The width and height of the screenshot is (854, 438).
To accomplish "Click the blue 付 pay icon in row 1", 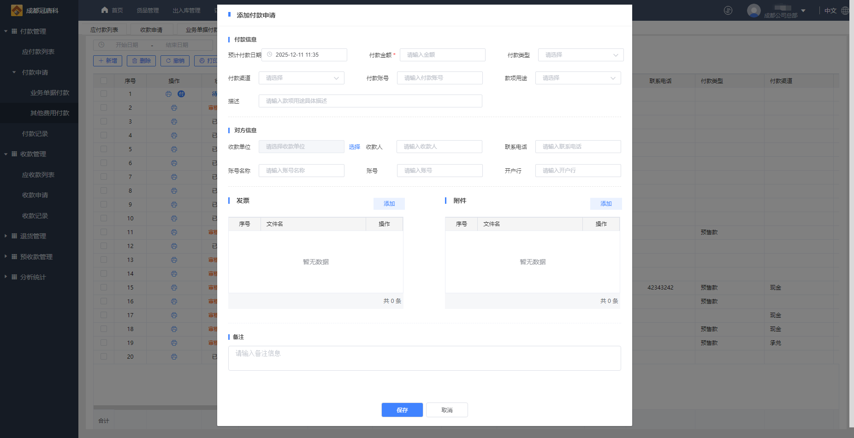I will (x=181, y=94).
